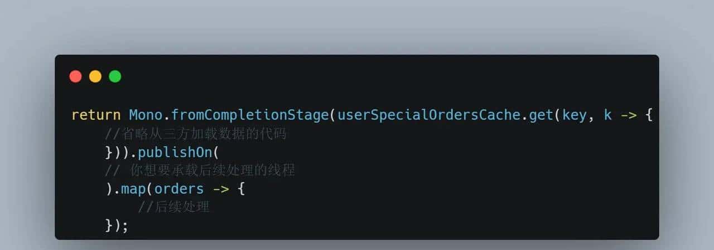Place cursor on the "Mono" class name
Viewport: 714px width, 250px height.
pyautogui.click(x=146, y=115)
